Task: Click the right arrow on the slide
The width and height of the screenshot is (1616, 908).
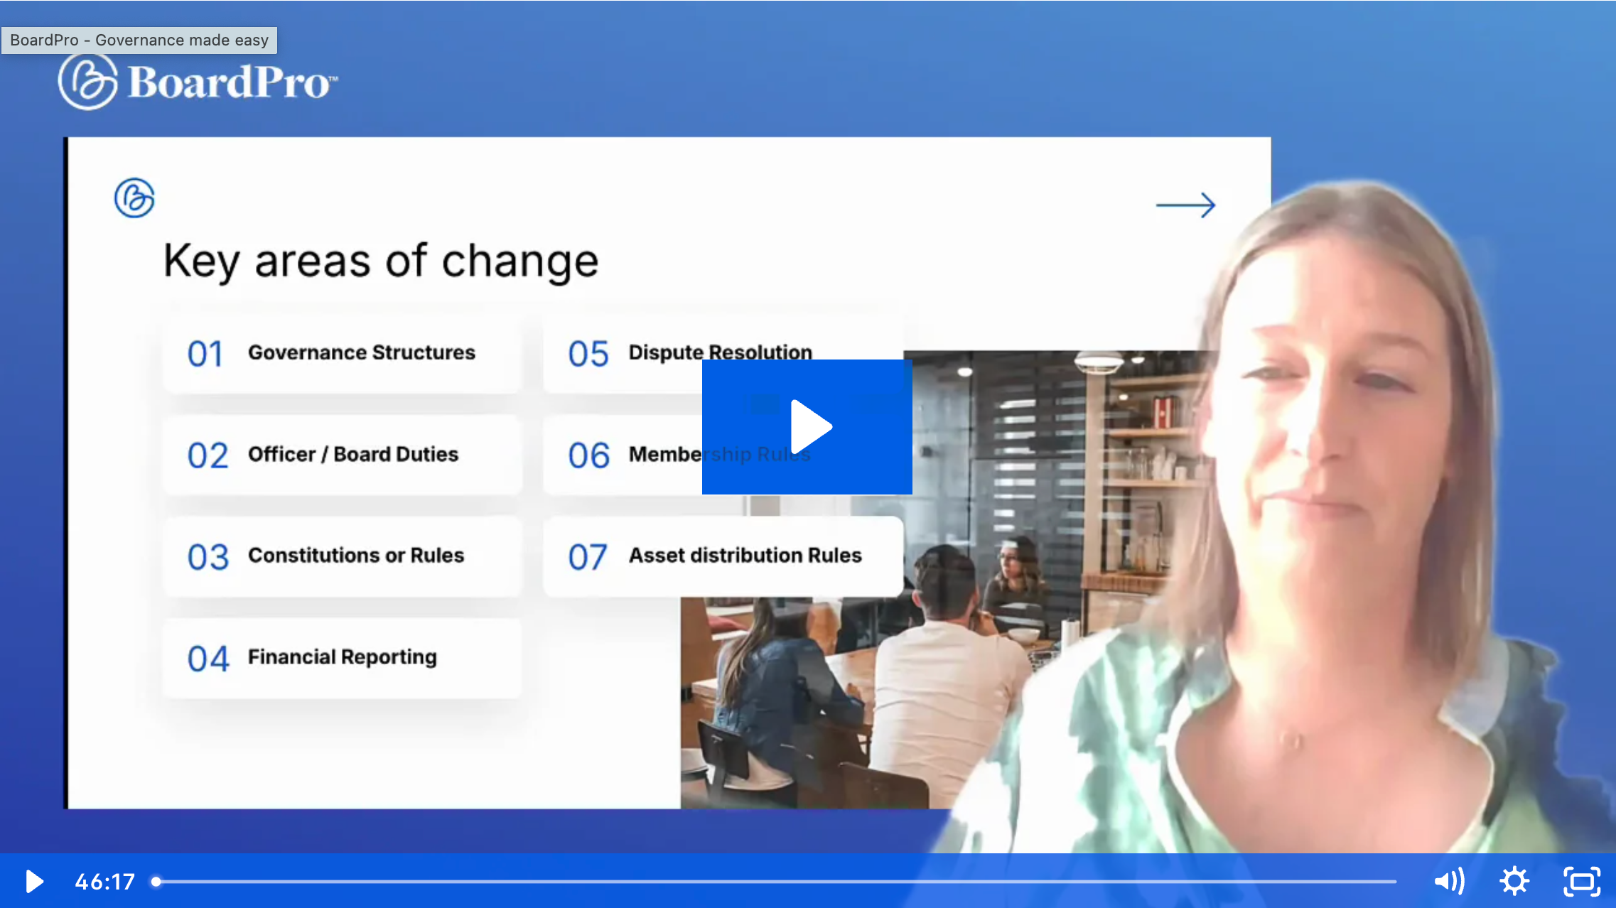Action: pos(1185,205)
